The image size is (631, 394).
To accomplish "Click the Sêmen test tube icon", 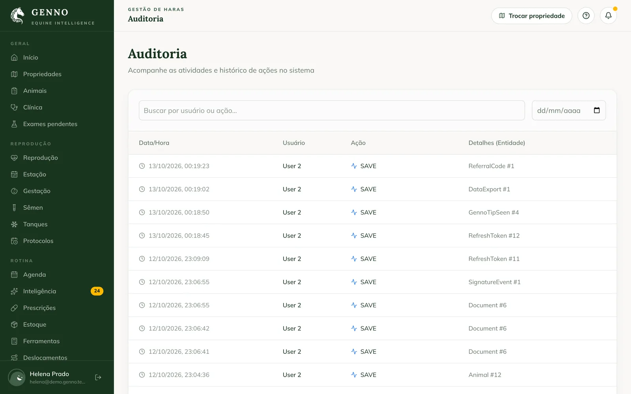I will [x=14, y=208].
